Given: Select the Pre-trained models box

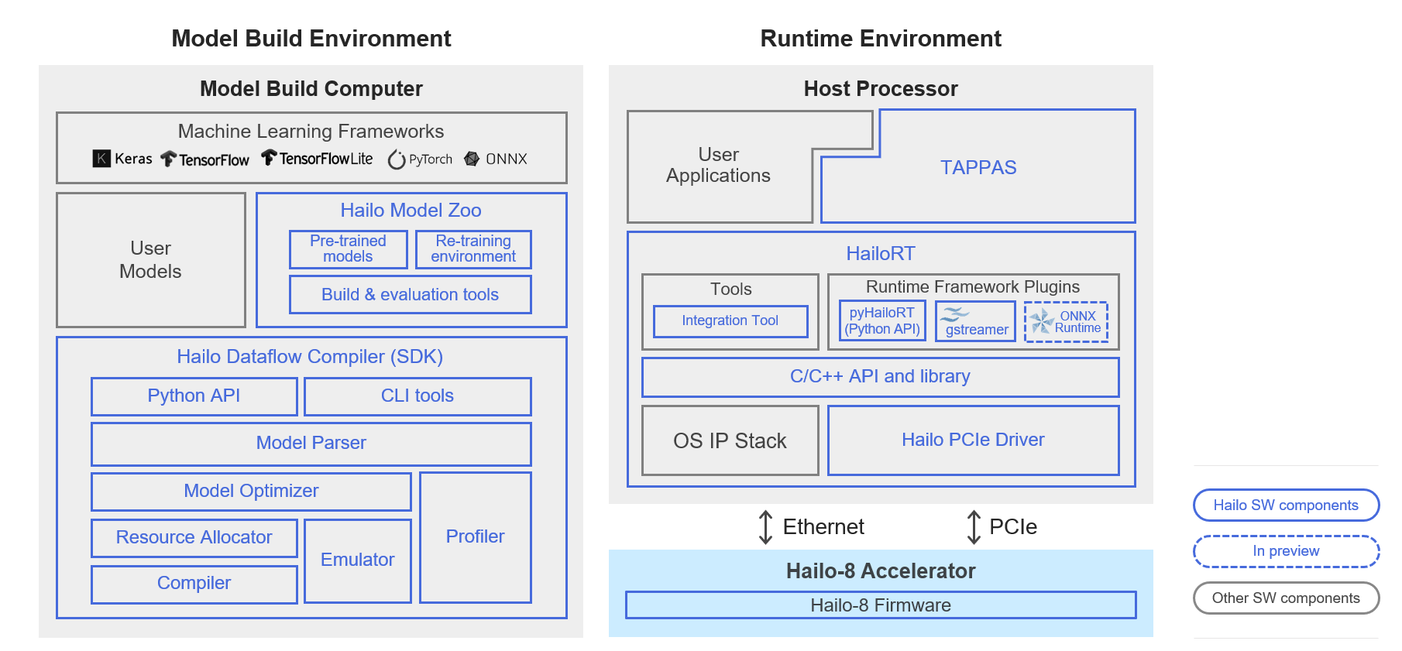Looking at the screenshot, I should (x=349, y=249).
